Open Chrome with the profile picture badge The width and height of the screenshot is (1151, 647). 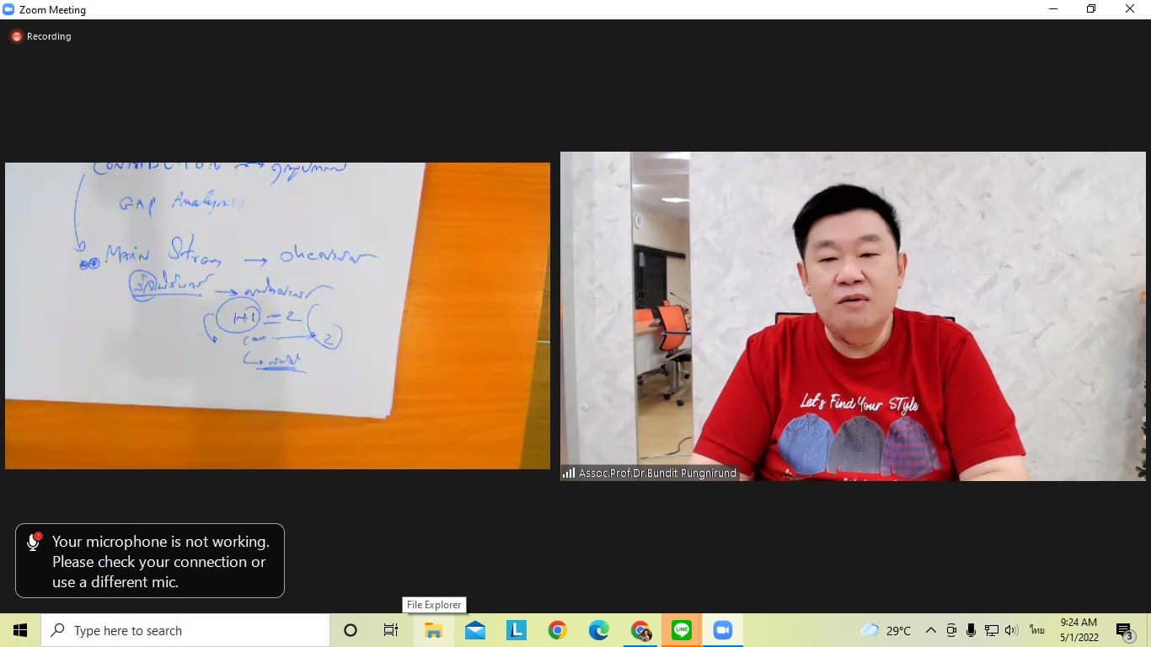pyautogui.click(x=640, y=630)
